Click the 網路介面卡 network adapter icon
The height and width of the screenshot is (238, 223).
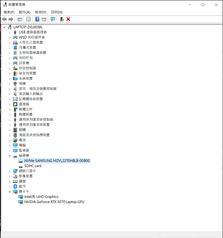(x=15, y=171)
